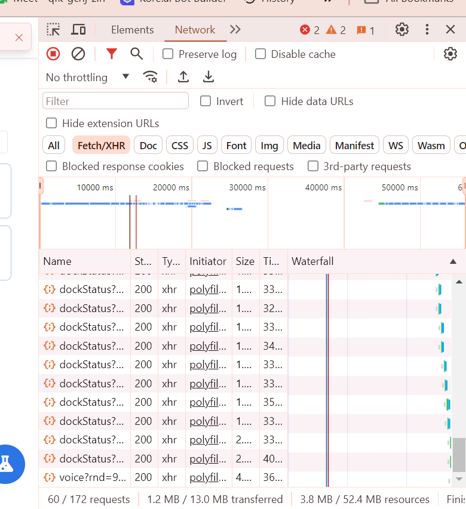
Task: Toggle the red filter funnel icon
Action: [111, 54]
